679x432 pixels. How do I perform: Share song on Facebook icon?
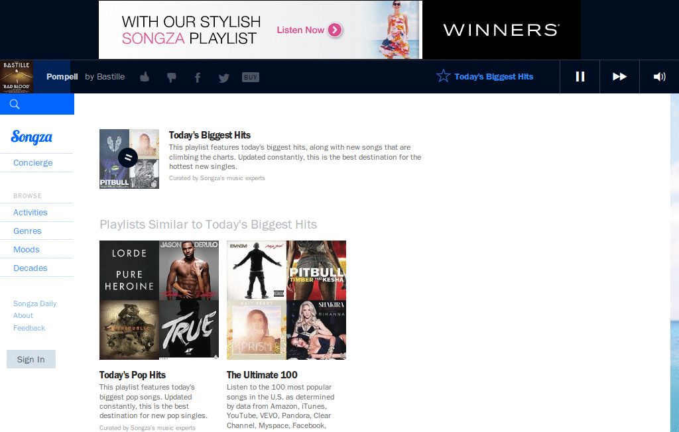click(x=198, y=78)
